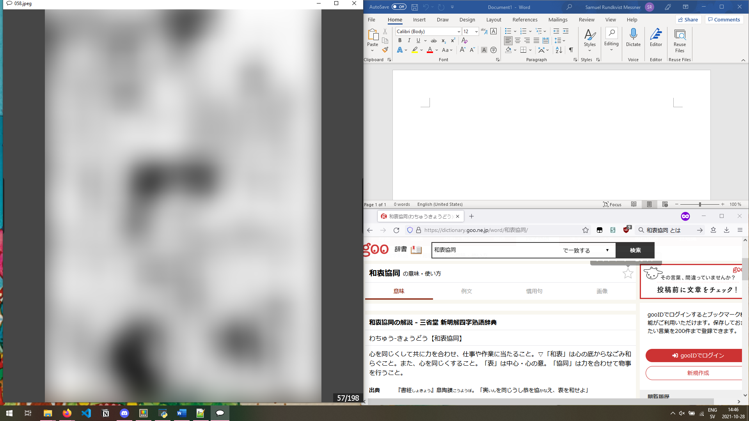
Task: Expand the bullet list options arrow
Action: (x=514, y=31)
